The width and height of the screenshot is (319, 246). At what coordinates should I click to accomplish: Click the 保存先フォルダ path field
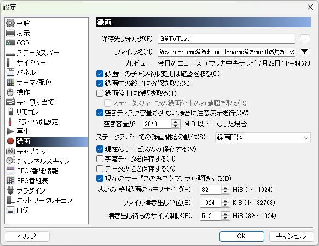click(x=226, y=39)
